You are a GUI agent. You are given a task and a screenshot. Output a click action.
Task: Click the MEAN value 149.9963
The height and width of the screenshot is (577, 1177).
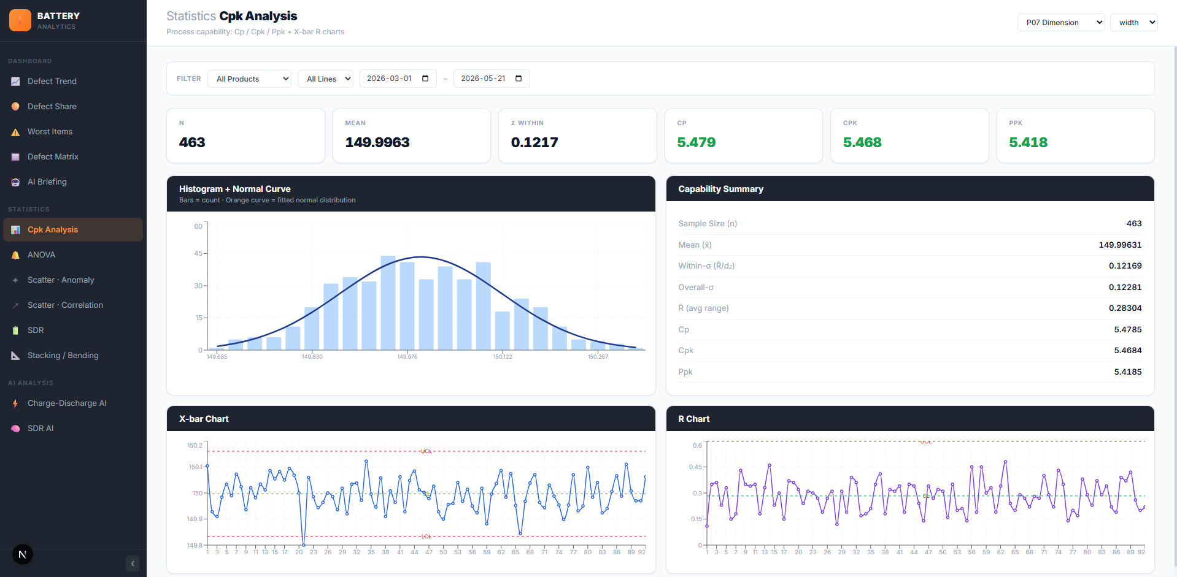pyautogui.click(x=377, y=142)
